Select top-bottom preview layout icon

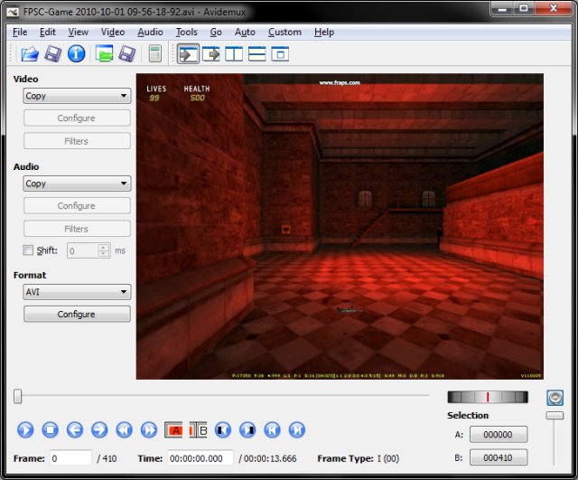click(256, 54)
